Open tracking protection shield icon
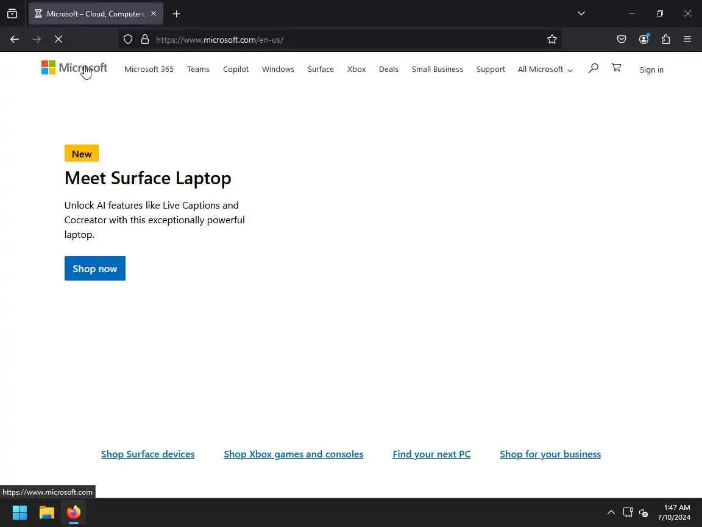 [128, 40]
